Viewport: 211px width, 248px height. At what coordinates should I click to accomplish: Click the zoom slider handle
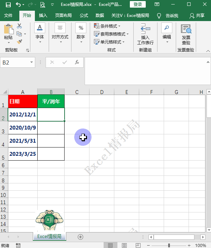coord(169,245)
